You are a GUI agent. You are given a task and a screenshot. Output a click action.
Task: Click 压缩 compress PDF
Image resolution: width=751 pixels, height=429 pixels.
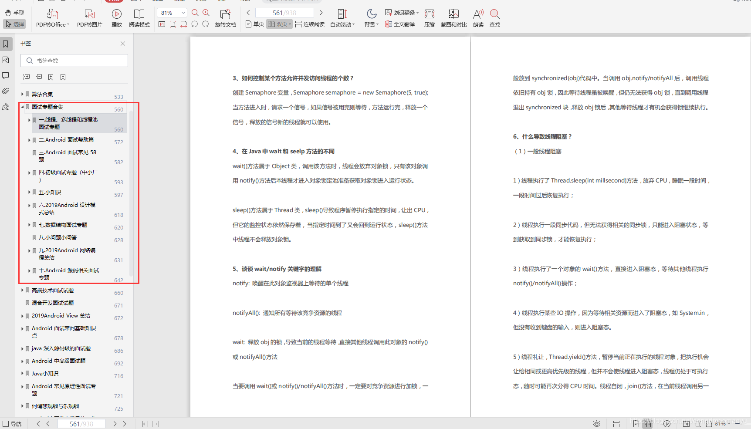click(430, 19)
